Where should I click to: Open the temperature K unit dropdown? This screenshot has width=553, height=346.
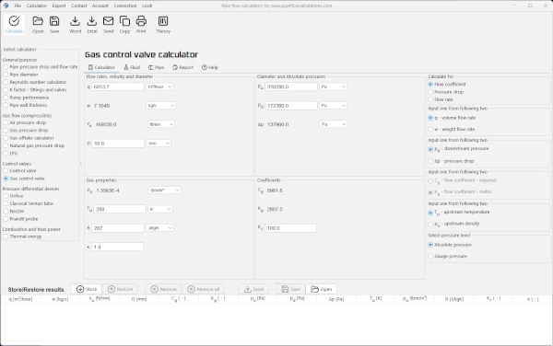[x=160, y=209]
